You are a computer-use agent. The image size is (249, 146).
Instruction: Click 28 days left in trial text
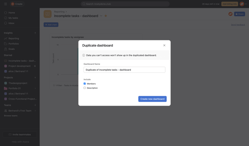(211, 4)
